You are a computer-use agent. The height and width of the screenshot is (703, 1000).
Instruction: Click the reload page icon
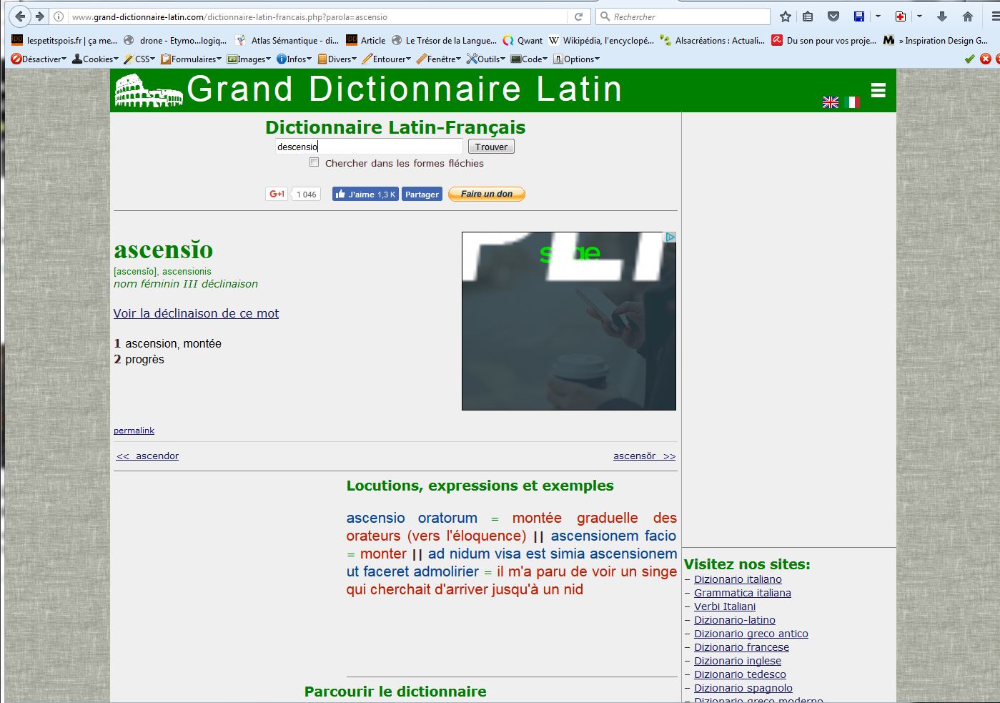pyautogui.click(x=578, y=16)
